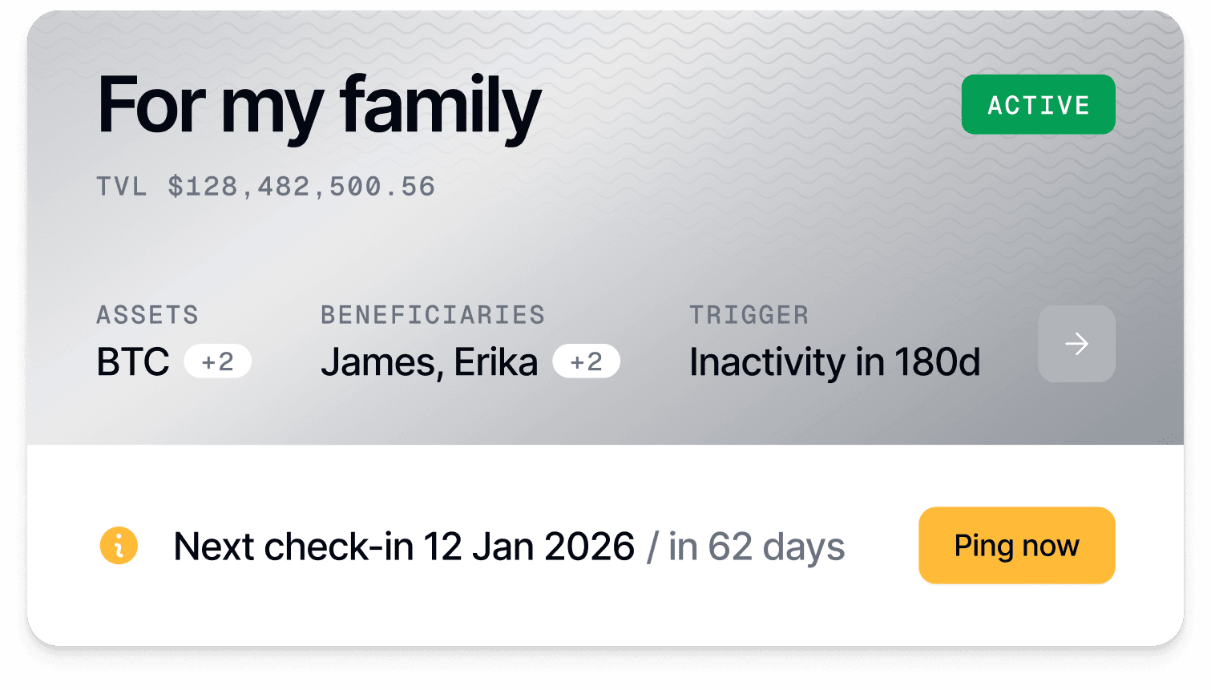Click the right arrow icon button

click(x=1076, y=344)
